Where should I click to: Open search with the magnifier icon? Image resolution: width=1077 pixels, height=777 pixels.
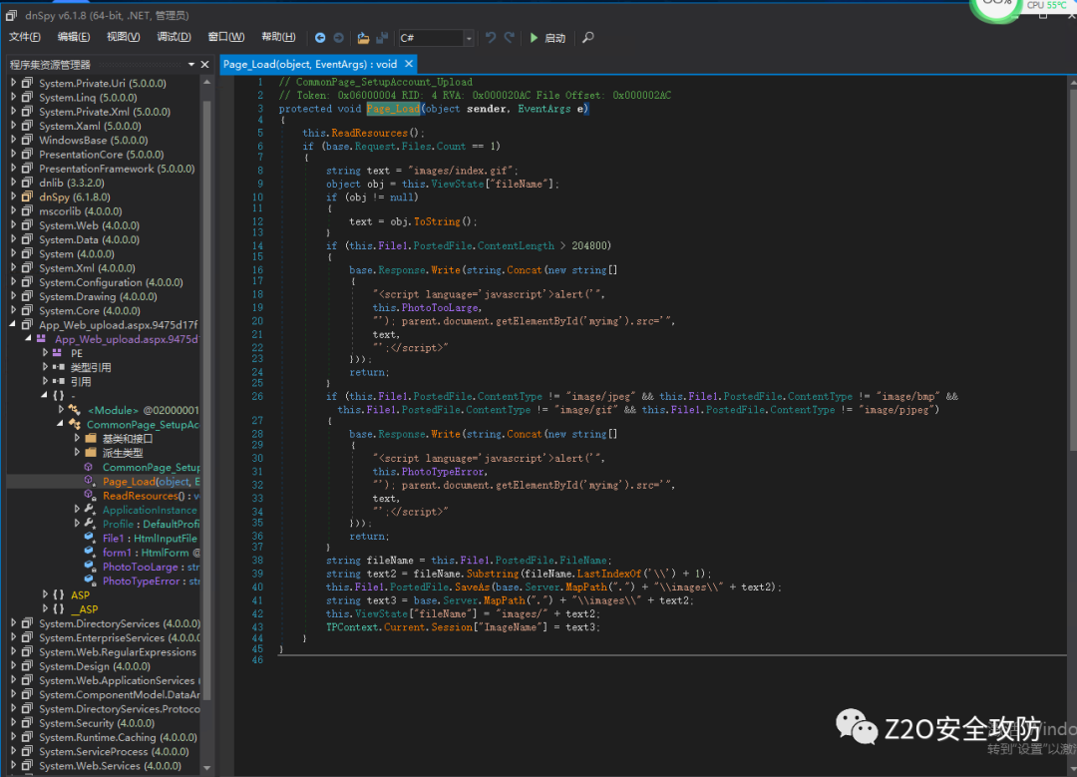(x=588, y=38)
